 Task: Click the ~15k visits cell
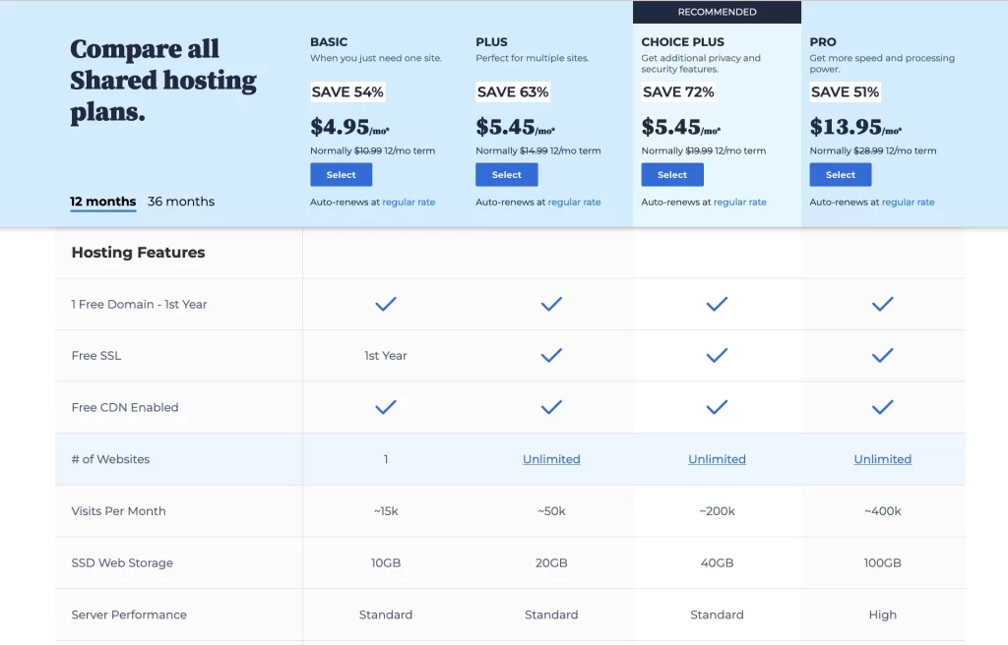pyautogui.click(x=386, y=511)
